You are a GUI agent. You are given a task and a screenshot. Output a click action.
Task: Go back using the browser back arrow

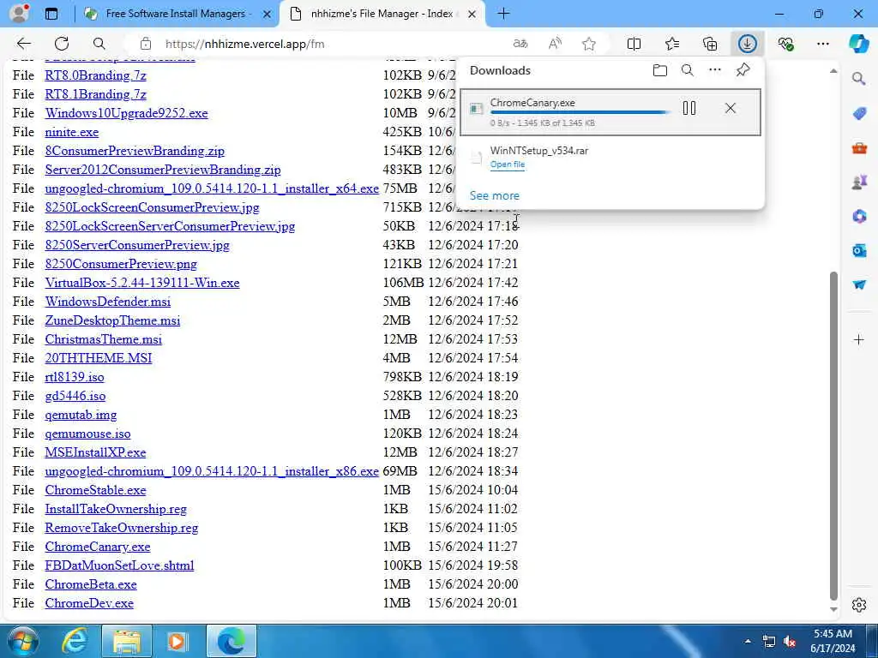[x=23, y=44]
